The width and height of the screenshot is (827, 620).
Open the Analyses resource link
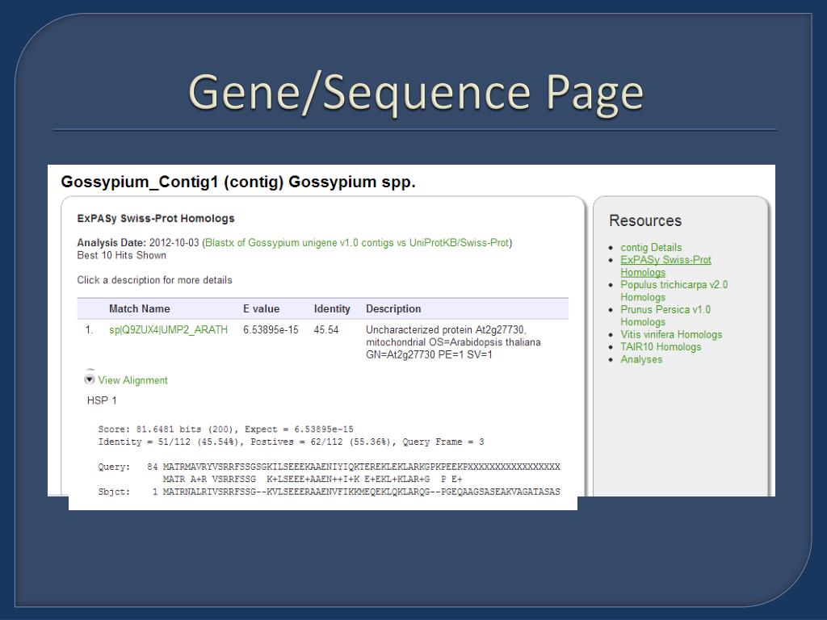640,359
